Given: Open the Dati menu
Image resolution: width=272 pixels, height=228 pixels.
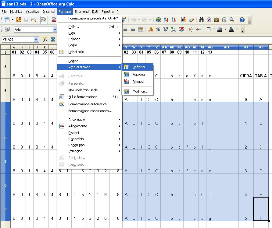Looking at the screenshot, I should [x=95, y=12].
